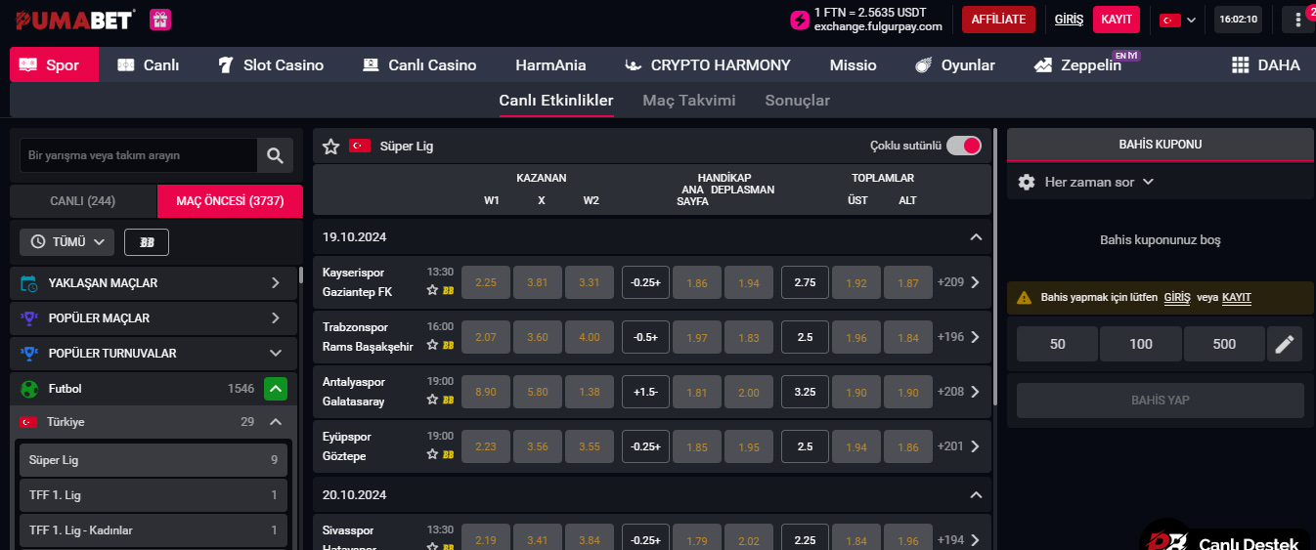Click the 16:02:10 clock display
This screenshot has width=1316, height=550.
1238,20
